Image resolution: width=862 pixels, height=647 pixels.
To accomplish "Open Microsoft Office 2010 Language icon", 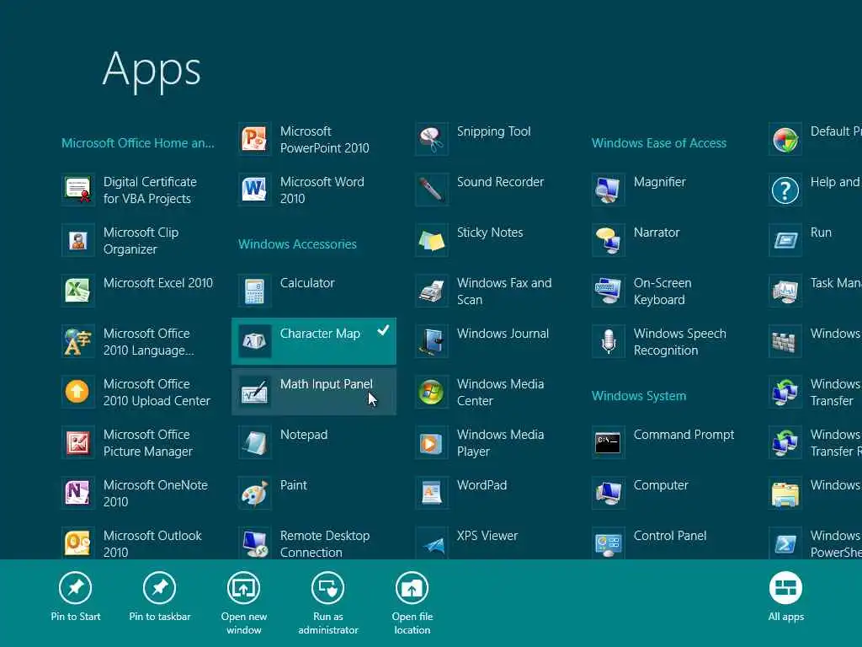I will tap(77, 342).
